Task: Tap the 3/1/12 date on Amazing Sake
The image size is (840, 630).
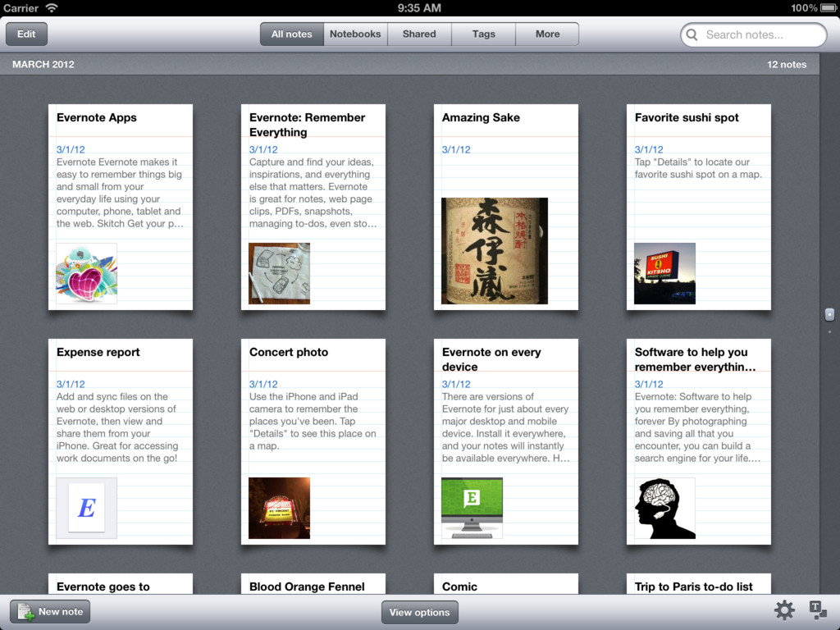Action: (456, 150)
